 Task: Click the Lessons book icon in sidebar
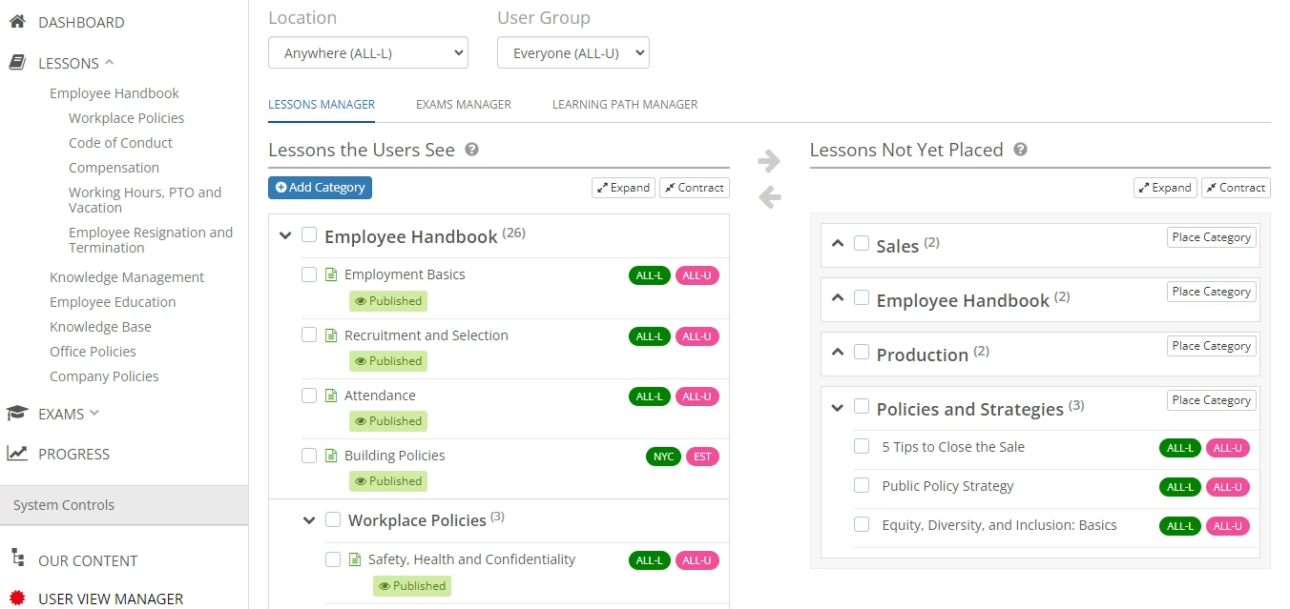coord(19,63)
